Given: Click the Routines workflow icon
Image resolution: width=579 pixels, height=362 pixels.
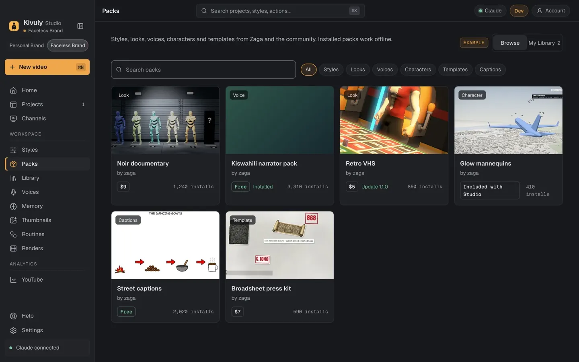Looking at the screenshot, I should (x=13, y=234).
